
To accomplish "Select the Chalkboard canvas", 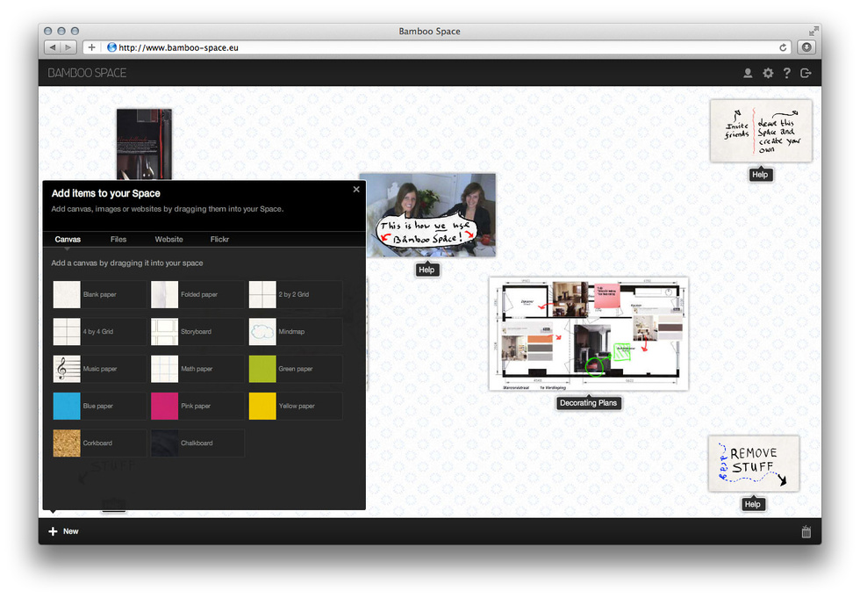I will [197, 443].
